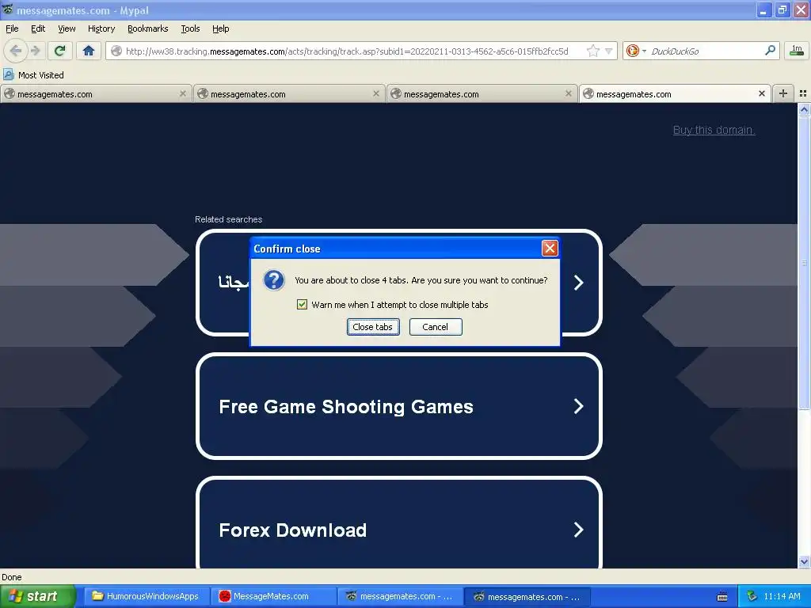Click Cancel in Confirm close dialog

pyautogui.click(x=436, y=327)
